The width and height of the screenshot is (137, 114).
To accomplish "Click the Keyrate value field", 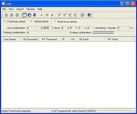I will coord(123,28).
